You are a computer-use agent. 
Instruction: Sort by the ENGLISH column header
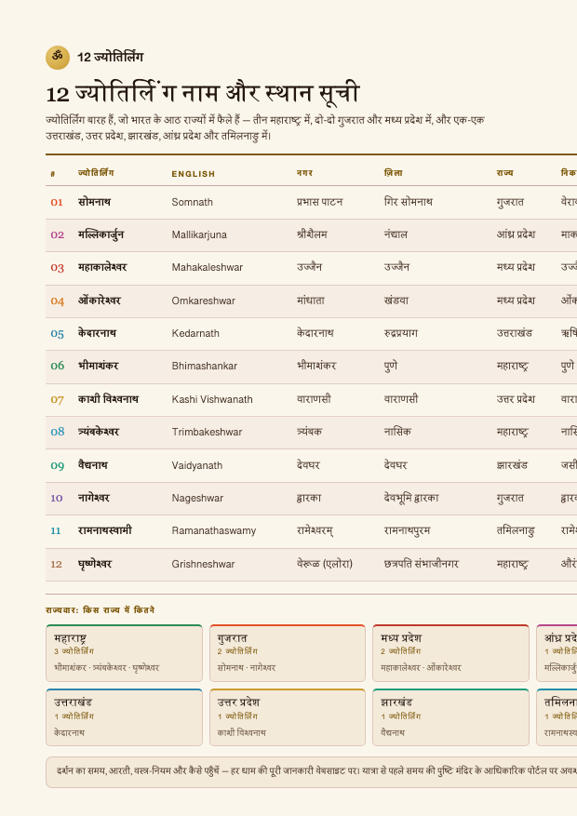click(193, 174)
